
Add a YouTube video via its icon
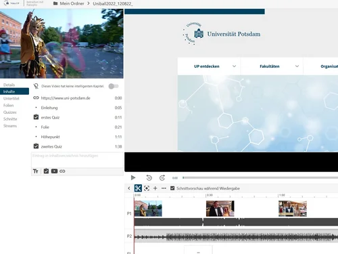(x=54, y=171)
